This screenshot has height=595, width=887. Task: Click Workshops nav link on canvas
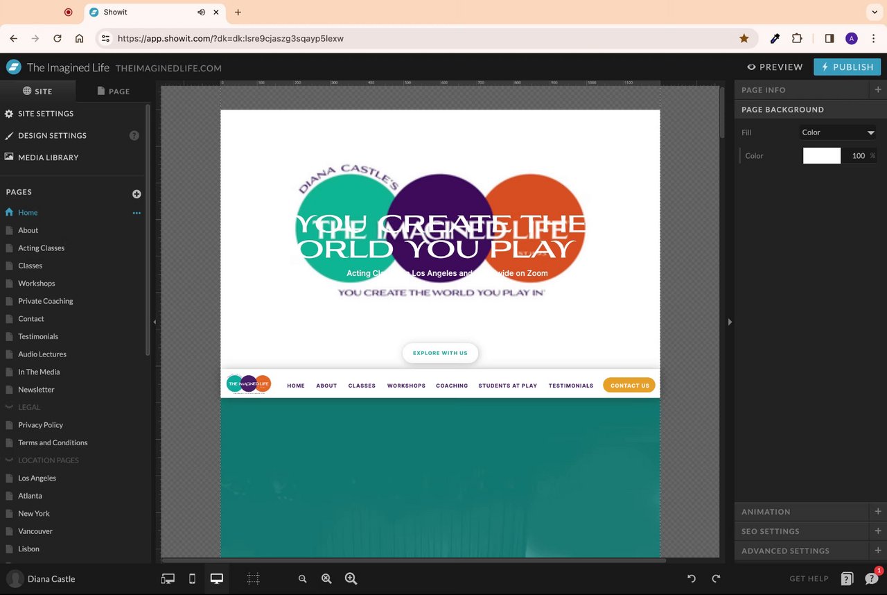tap(406, 386)
